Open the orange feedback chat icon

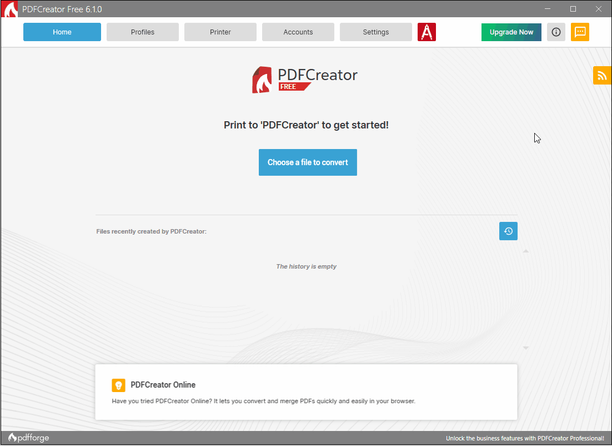580,32
